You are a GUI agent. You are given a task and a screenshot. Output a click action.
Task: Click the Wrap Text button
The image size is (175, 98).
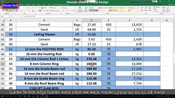pos(53,8)
